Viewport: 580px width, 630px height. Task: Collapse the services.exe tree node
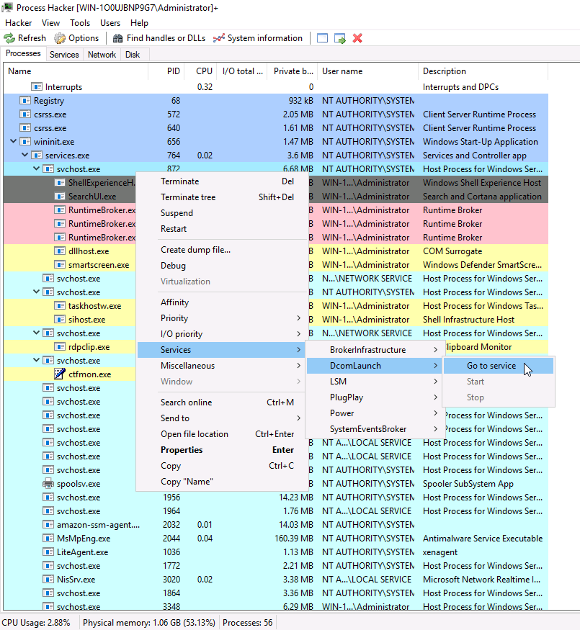[25, 155]
